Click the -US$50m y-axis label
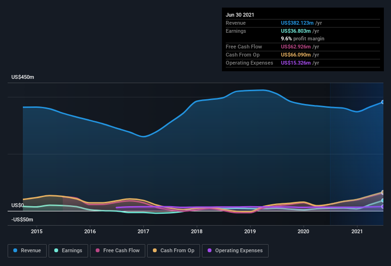 point(22,219)
